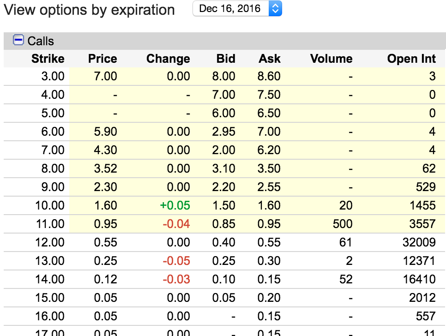Viewport: 446px width, 336px height.
Task: Click the open interest 529 cell
Action: pyautogui.click(x=426, y=187)
